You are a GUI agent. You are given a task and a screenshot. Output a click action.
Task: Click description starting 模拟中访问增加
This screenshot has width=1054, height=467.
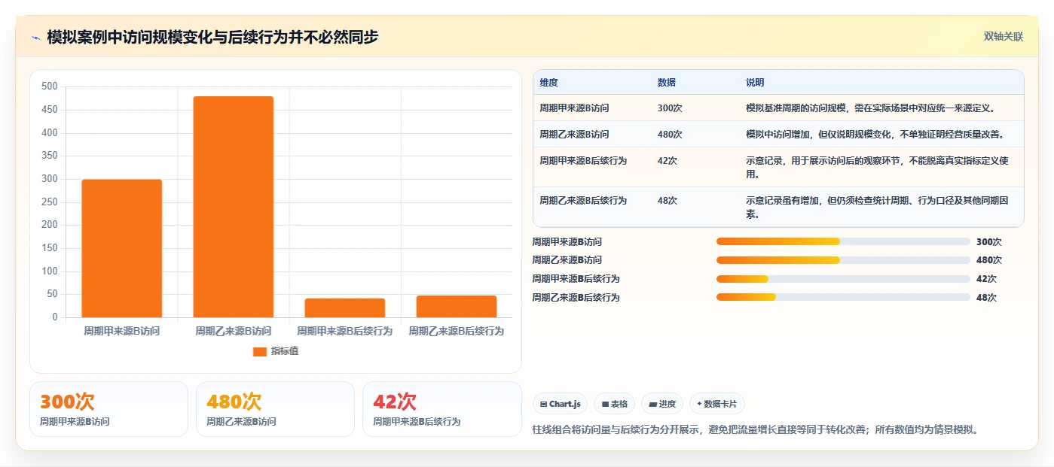(x=875, y=135)
